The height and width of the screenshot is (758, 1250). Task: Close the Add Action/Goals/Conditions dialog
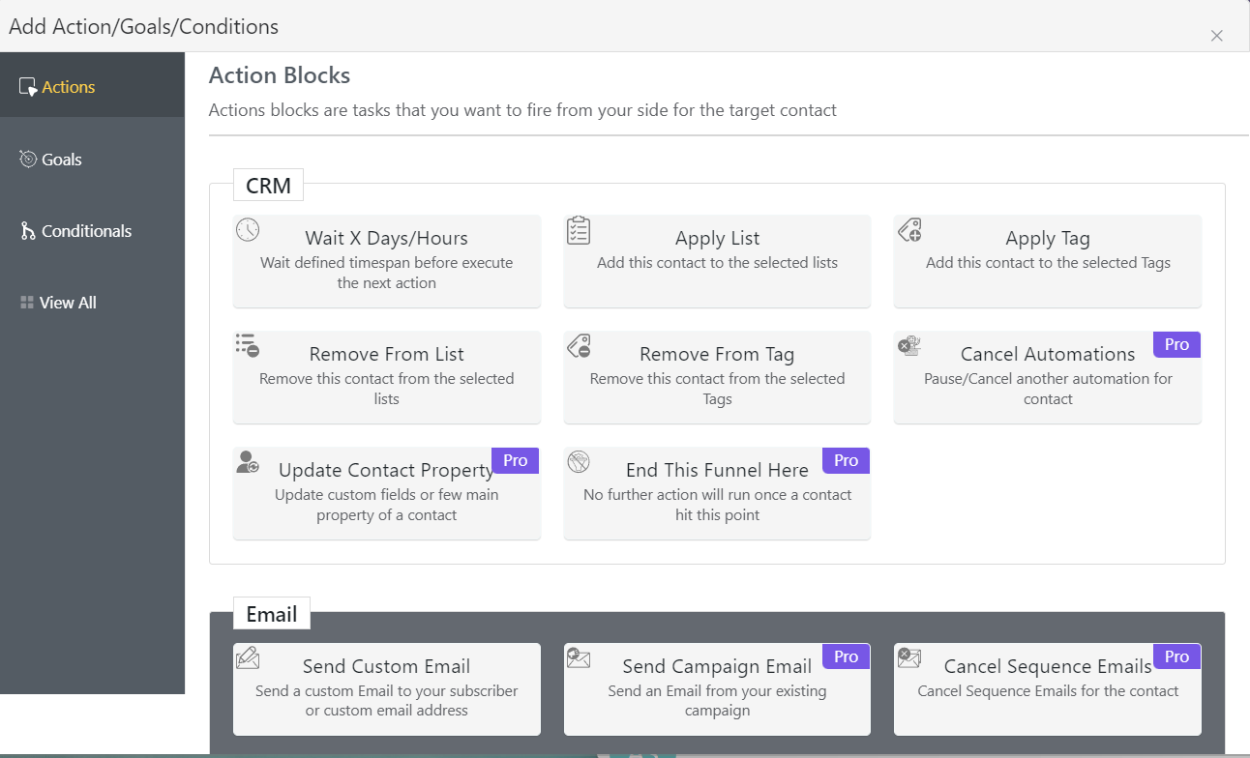pyautogui.click(x=1217, y=36)
